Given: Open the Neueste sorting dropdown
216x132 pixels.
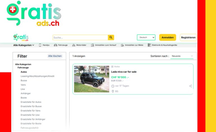Looking at the screenshot, I should [x=182, y=56].
